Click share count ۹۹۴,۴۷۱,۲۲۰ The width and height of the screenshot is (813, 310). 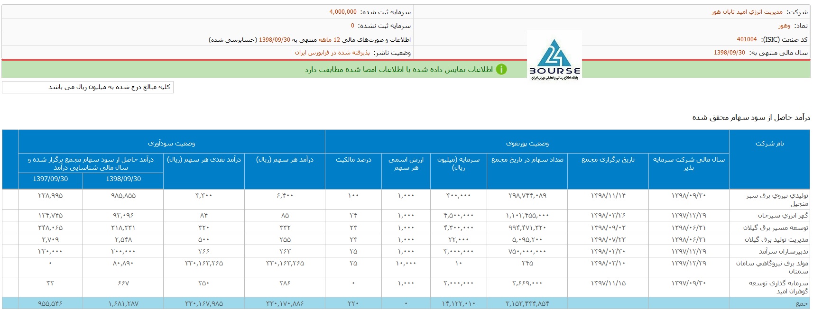pos(527,228)
